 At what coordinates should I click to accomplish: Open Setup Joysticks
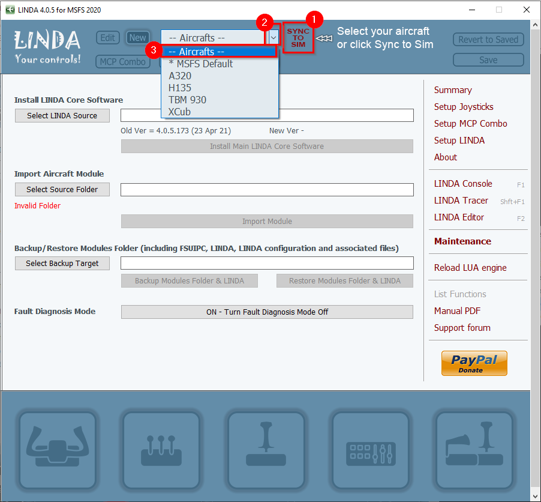[x=464, y=107]
